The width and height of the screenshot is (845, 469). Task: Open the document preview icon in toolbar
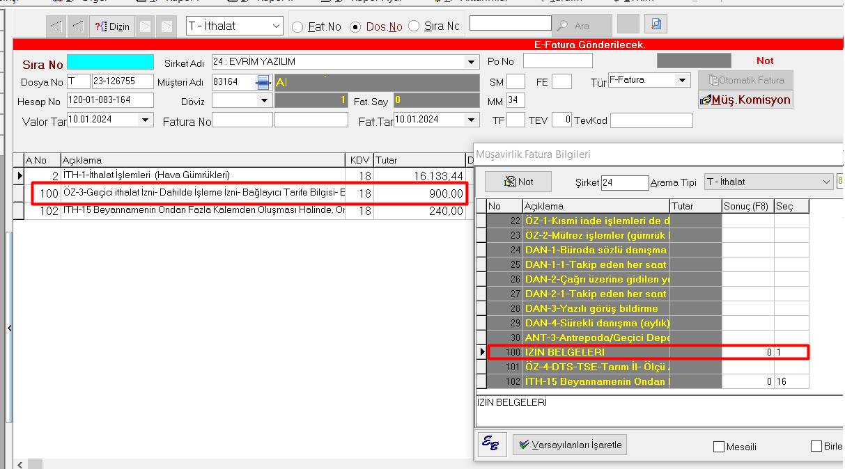(x=656, y=24)
